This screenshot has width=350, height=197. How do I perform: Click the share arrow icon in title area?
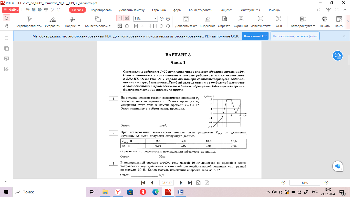pyautogui.click(x=319, y=10)
